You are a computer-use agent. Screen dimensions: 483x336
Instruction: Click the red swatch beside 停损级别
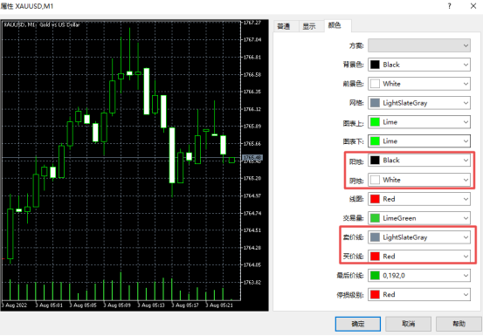(x=375, y=294)
